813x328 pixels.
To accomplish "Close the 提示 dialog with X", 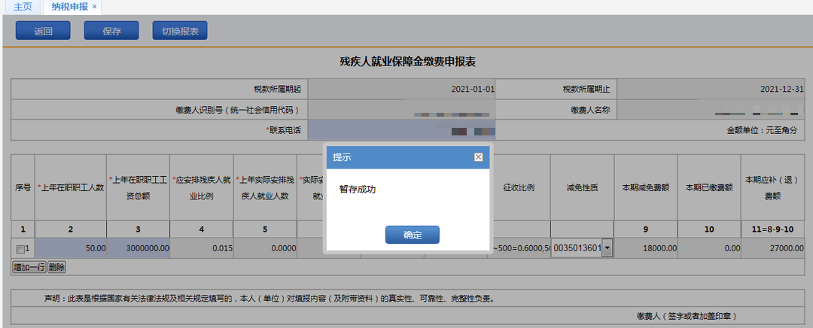I will (x=478, y=157).
